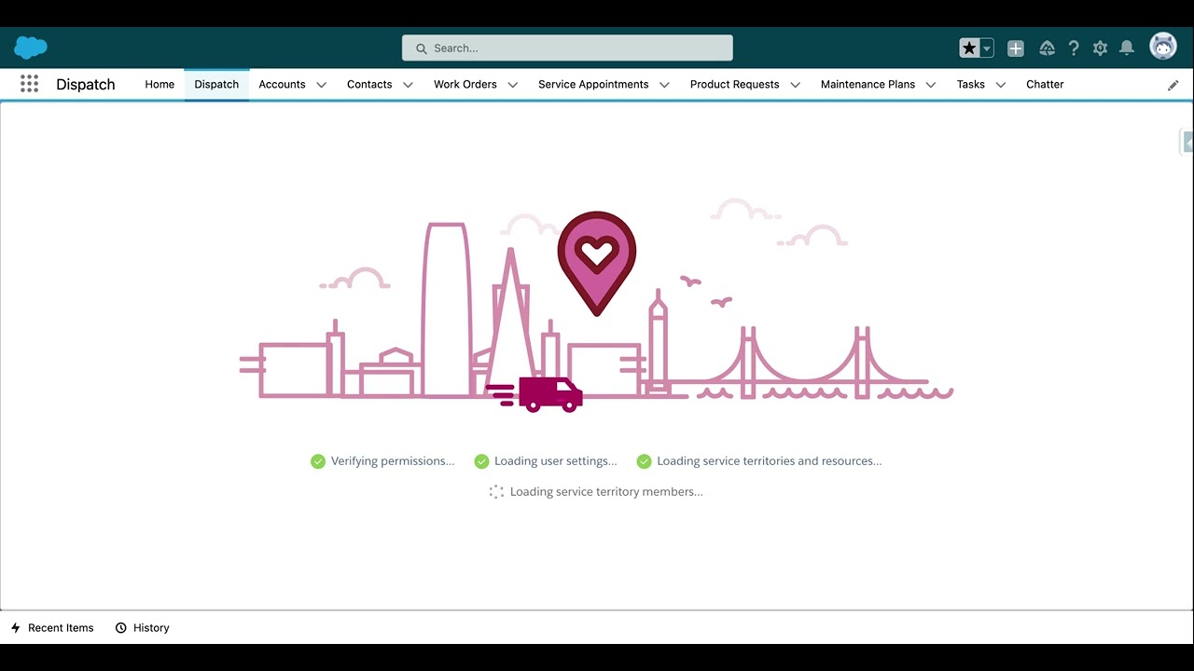Open the Help question mark icon

[1074, 48]
